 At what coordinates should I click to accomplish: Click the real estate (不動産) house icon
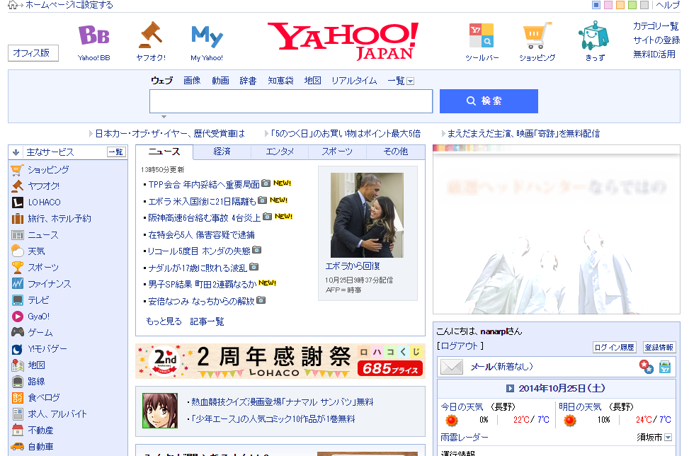17,430
